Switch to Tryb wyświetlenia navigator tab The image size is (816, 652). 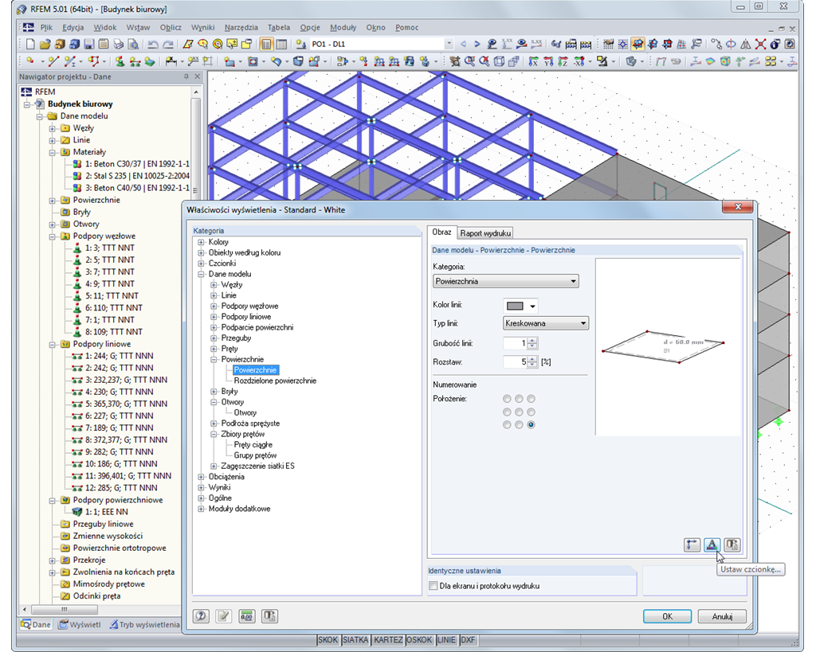(x=145, y=624)
